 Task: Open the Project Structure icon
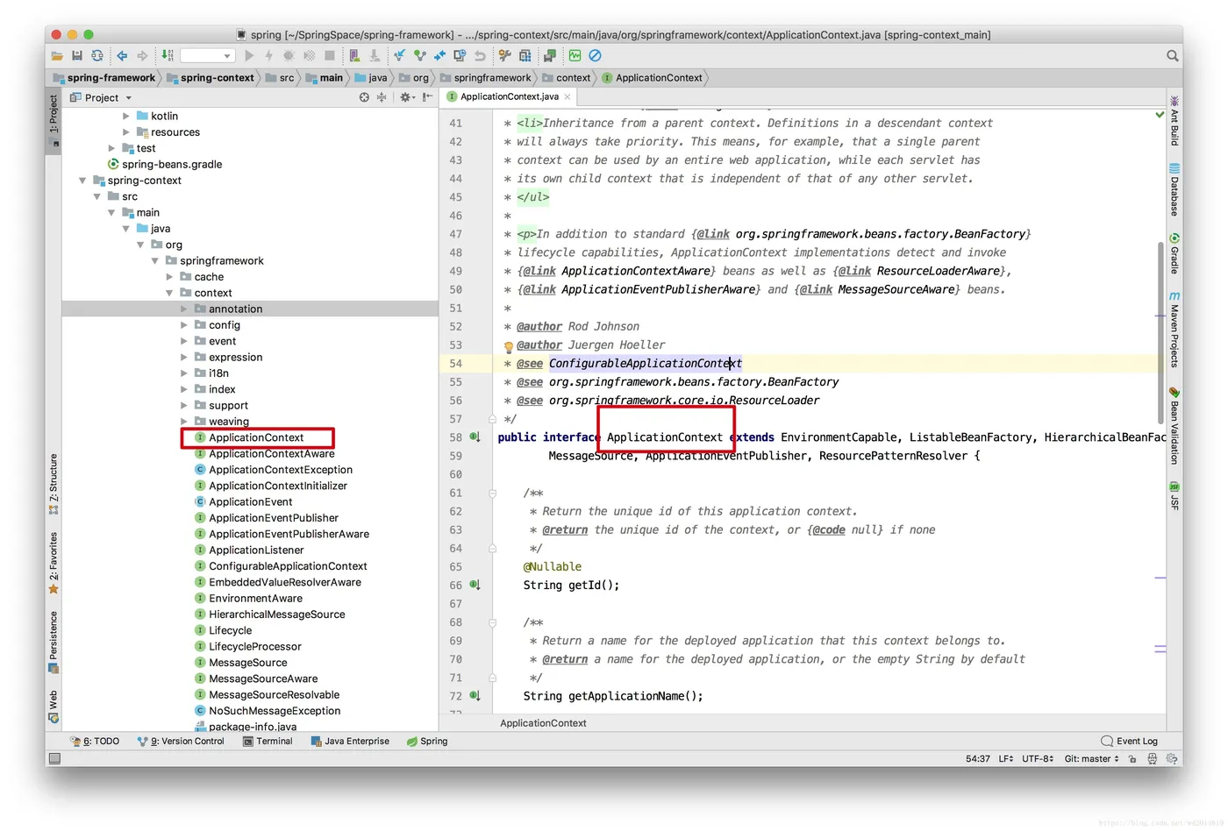click(525, 55)
